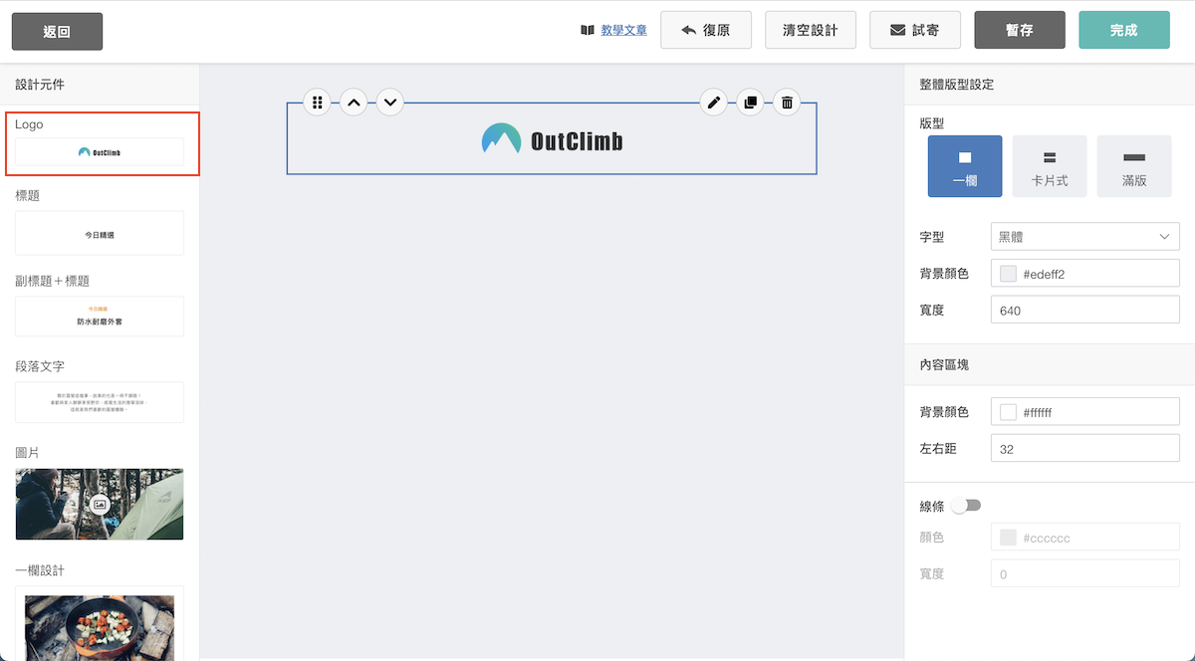1195x661 pixels.
Task: Click the #edeff2 background color hex field
Action: 1085,274
